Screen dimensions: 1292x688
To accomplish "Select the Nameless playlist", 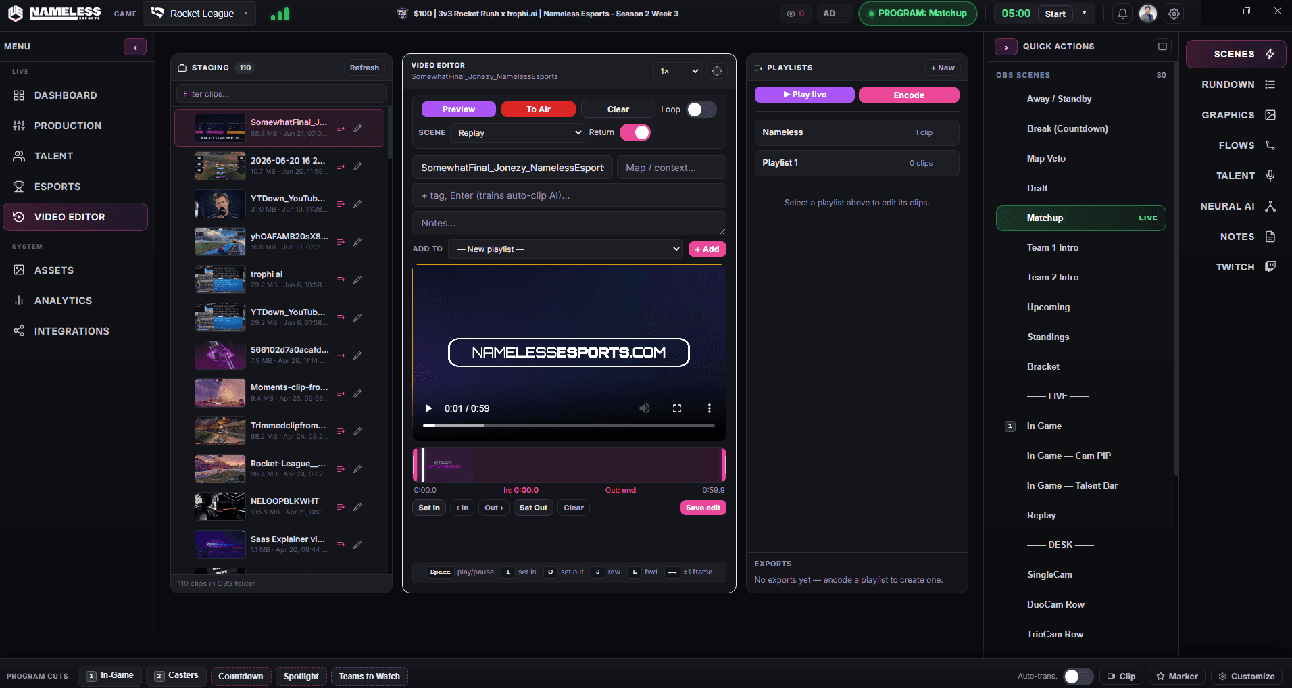I will pyautogui.click(x=857, y=132).
